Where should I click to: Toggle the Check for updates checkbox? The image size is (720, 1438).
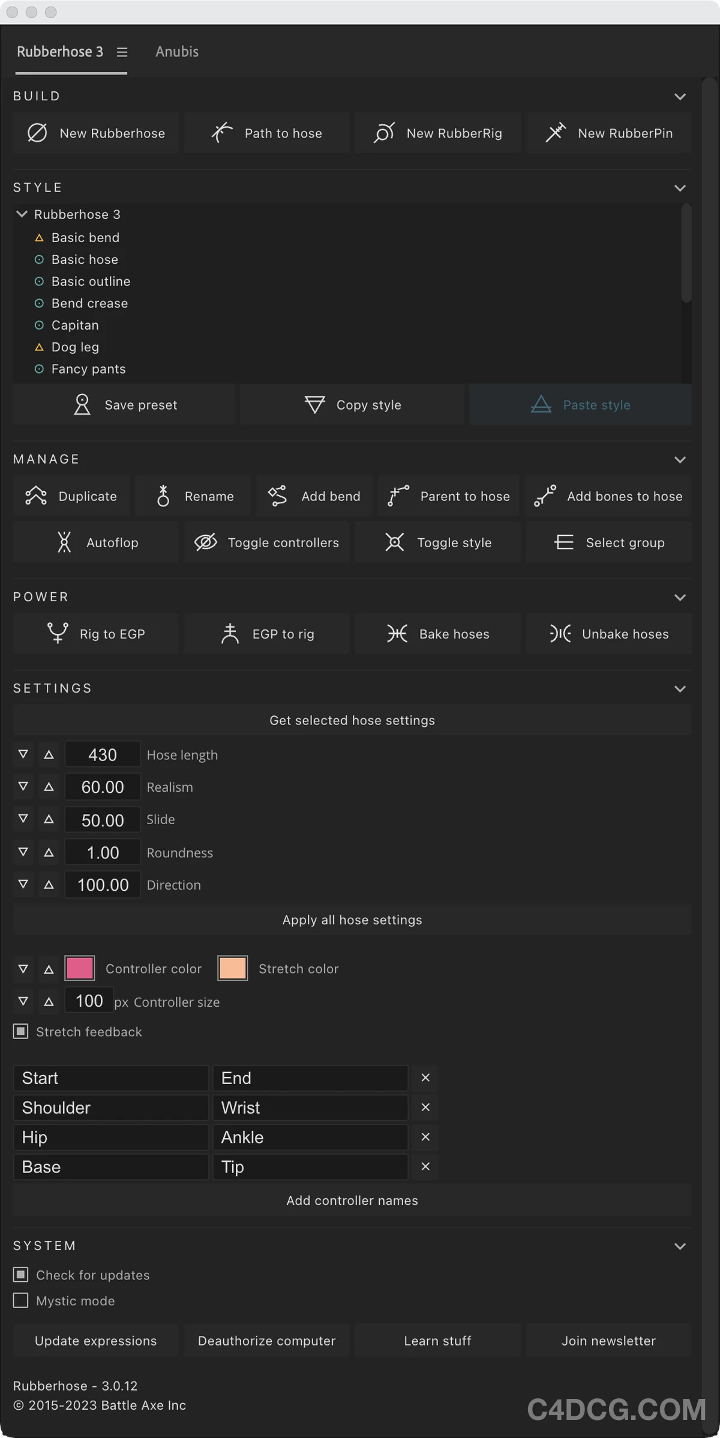(21, 1275)
